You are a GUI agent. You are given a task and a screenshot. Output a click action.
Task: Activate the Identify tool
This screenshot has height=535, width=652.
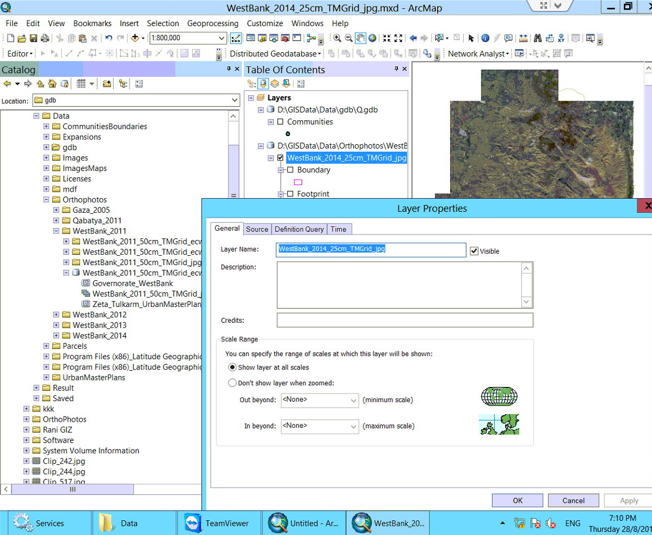pyautogui.click(x=485, y=38)
